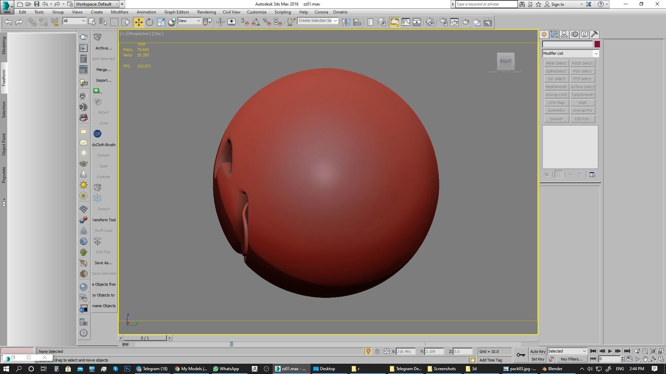Click the object color swatch

[x=597, y=44]
